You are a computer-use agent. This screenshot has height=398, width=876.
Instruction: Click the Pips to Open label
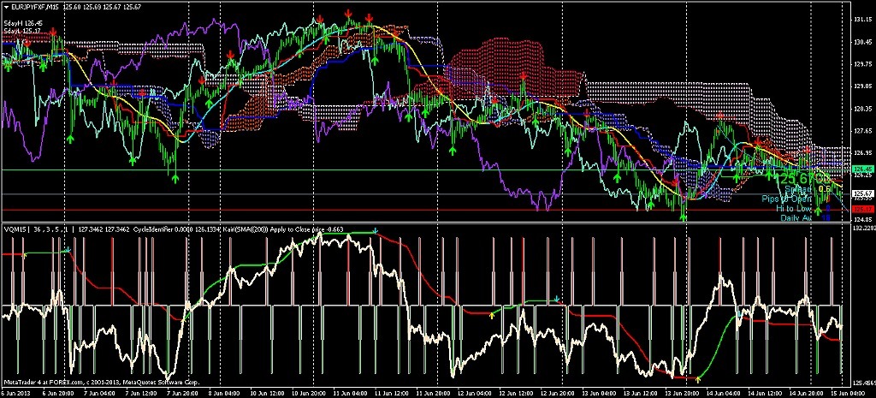[x=787, y=199]
